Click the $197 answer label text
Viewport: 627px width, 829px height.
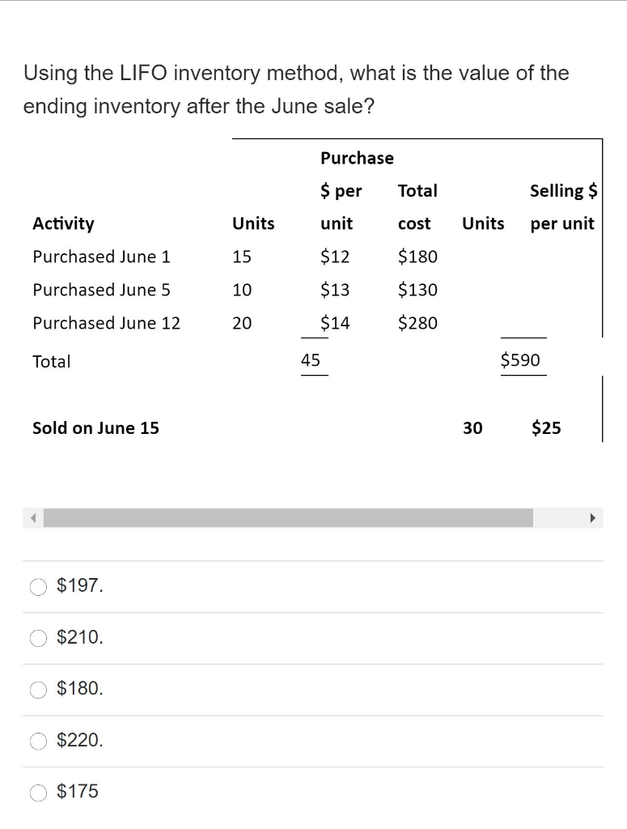tap(78, 585)
